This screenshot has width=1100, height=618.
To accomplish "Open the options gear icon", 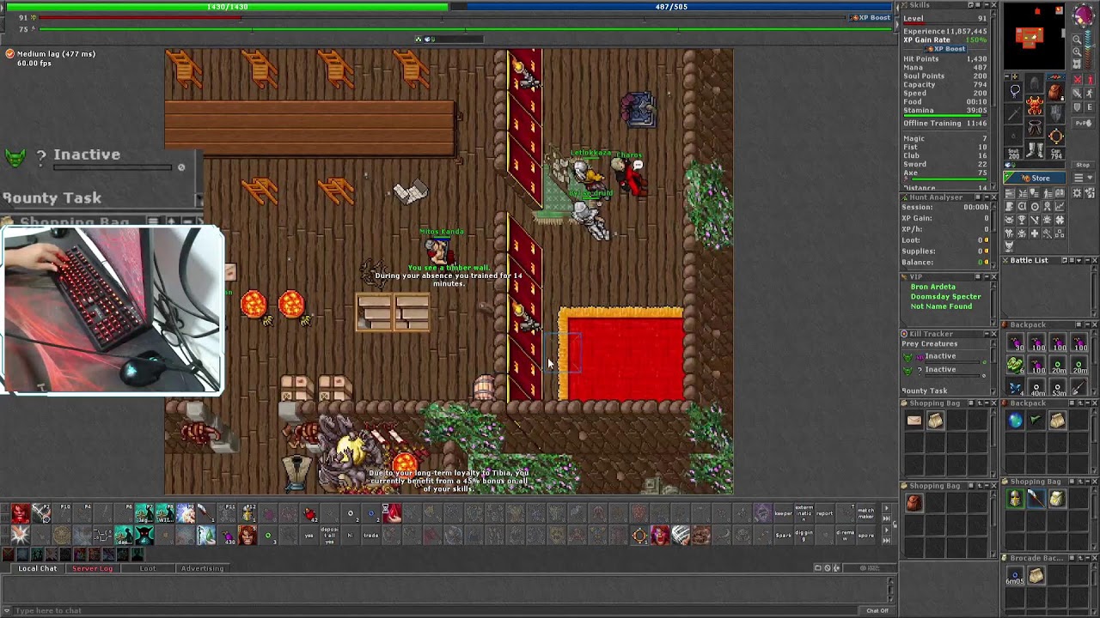I will 1077,193.
